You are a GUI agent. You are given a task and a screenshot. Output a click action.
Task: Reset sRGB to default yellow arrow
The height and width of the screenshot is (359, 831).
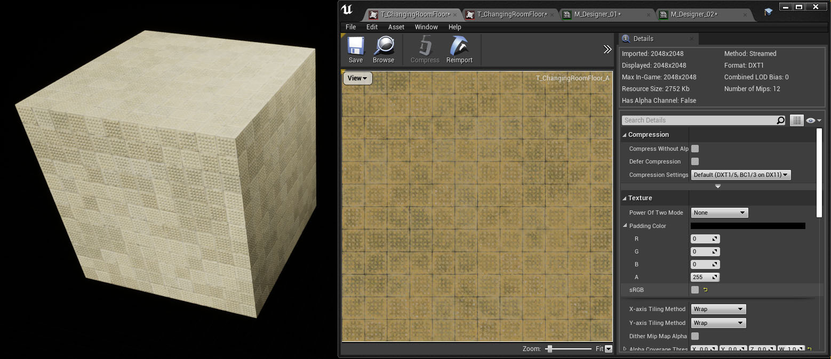(x=705, y=290)
